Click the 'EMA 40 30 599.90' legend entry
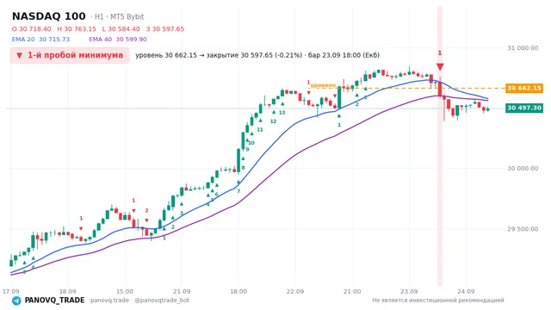 point(118,40)
